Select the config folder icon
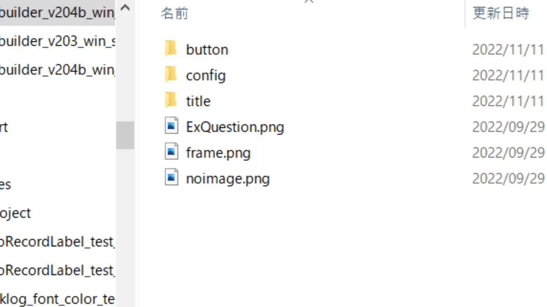 pyautogui.click(x=171, y=74)
